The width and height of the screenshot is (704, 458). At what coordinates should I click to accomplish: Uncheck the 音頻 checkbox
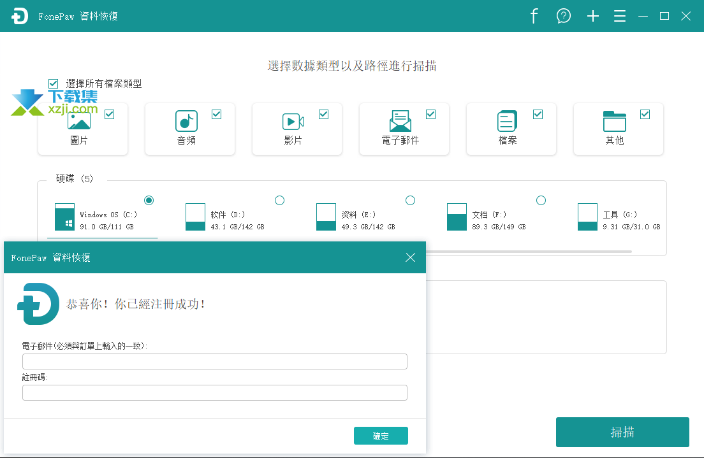pyautogui.click(x=216, y=115)
